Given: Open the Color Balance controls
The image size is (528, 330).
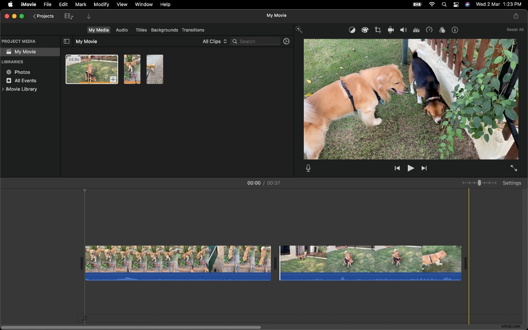Looking at the screenshot, I should (352, 30).
